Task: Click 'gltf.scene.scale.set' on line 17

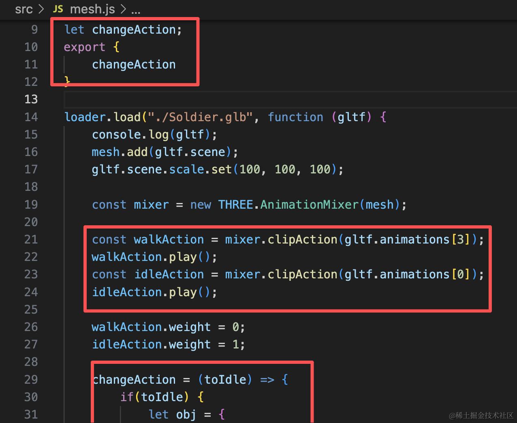Action: 162,169
